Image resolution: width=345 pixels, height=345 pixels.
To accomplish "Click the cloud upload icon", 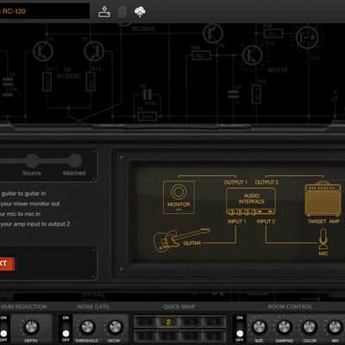I will pyautogui.click(x=140, y=12).
